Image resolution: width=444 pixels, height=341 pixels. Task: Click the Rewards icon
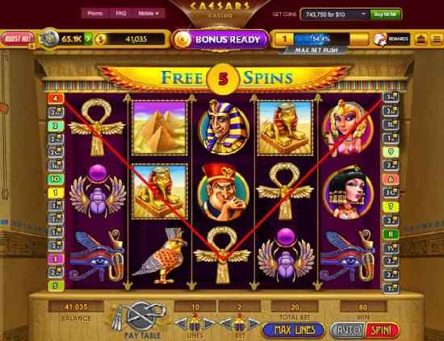coord(392,39)
